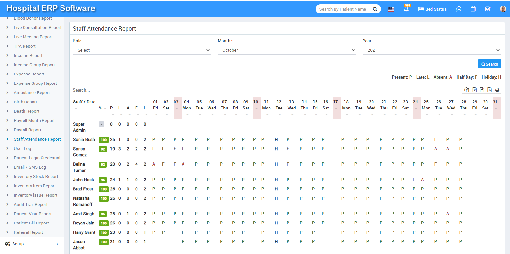The image size is (510, 254).
Task: Sort table by Staff / Date column
Action: click(x=84, y=102)
